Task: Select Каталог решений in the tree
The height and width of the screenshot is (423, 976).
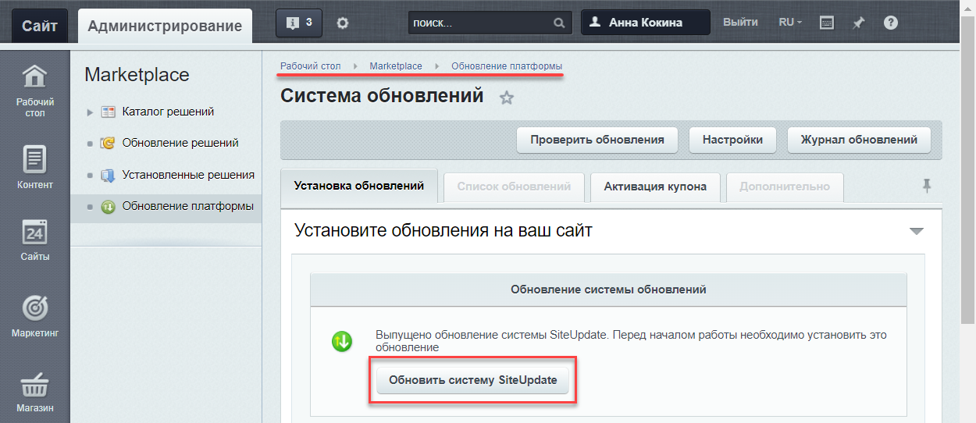Action: tap(168, 112)
